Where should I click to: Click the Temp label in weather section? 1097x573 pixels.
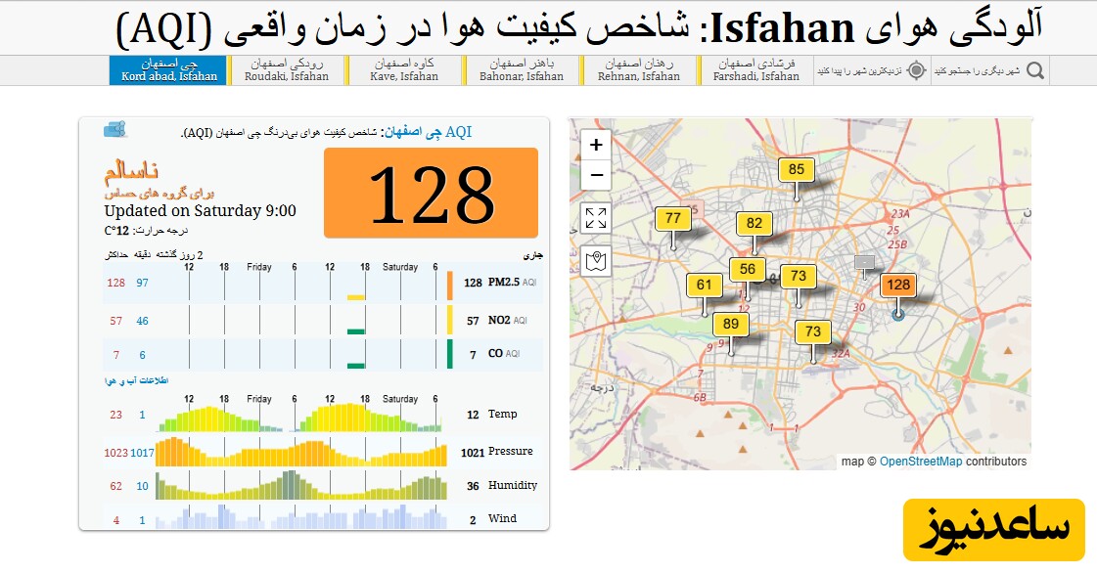(x=502, y=414)
